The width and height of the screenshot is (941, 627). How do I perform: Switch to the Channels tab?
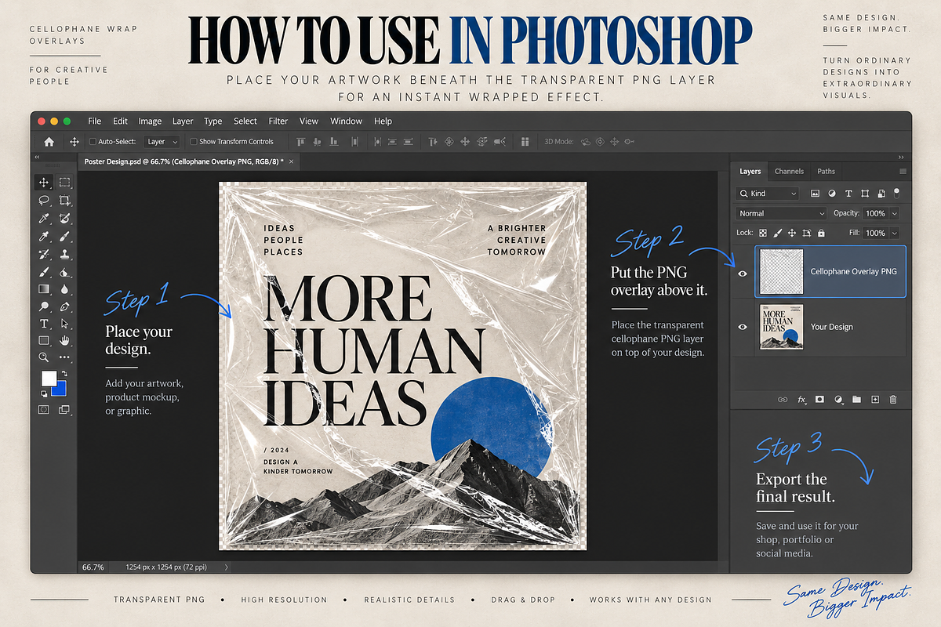tap(789, 171)
